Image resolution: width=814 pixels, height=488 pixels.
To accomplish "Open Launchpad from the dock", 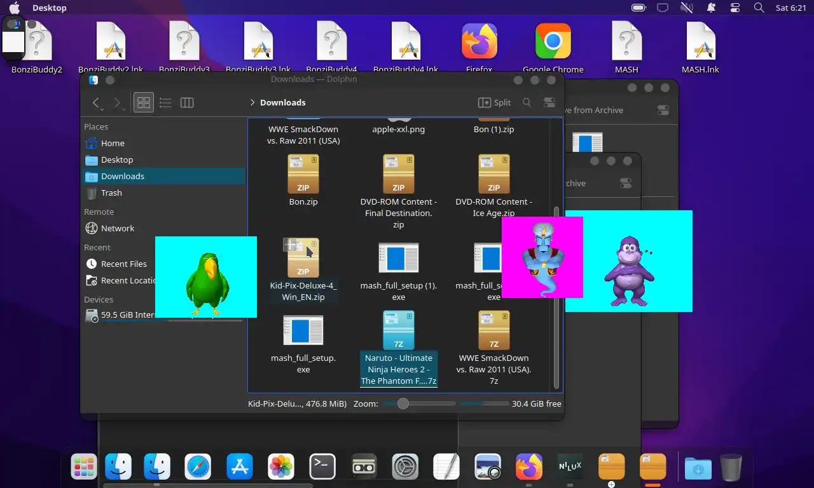I will click(83, 467).
